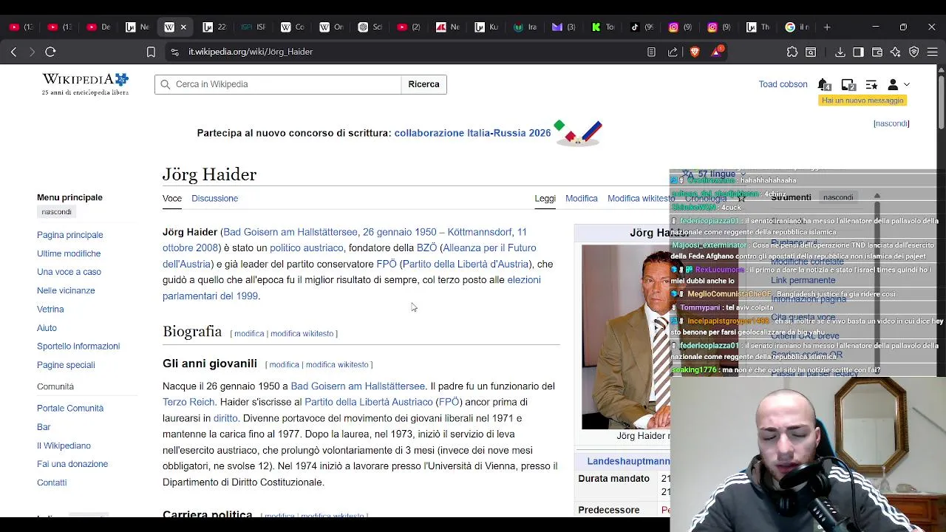This screenshot has height=532, width=946.
Task: Edit Gli anni giovanili via modifica wikitesto
Action: pyautogui.click(x=337, y=364)
